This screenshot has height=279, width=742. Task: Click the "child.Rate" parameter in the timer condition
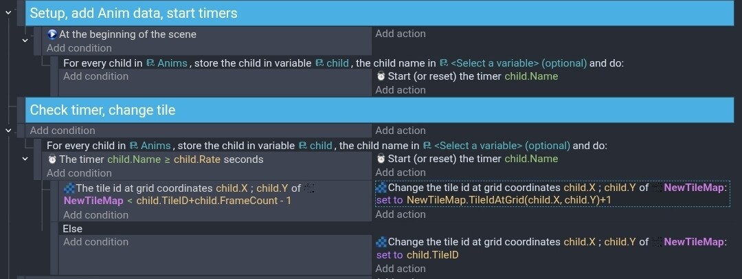tap(196, 159)
